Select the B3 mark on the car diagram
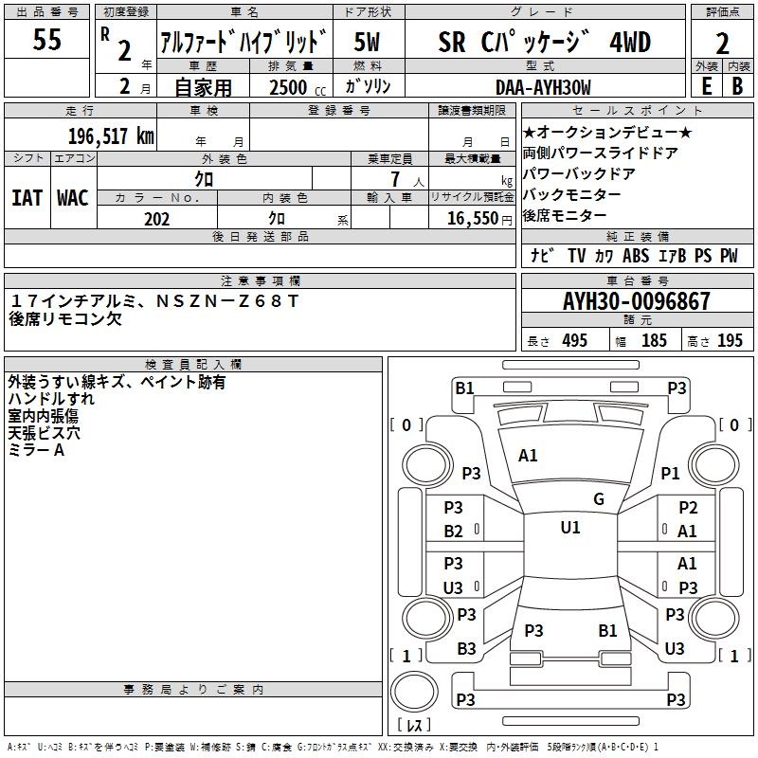Image resolution: width=758 pixels, height=758 pixels. 466,649
